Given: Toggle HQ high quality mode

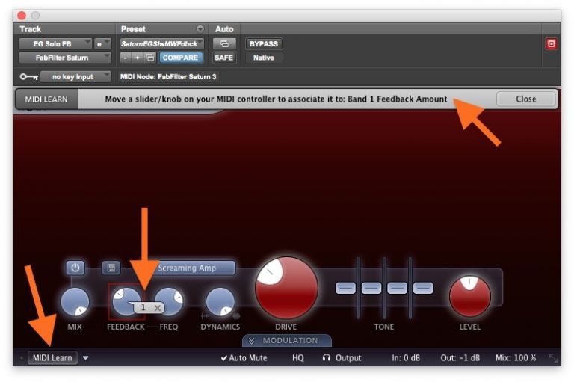Looking at the screenshot, I should [298, 358].
